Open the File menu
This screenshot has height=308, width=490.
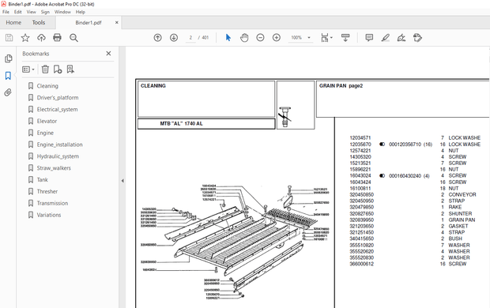[6, 12]
